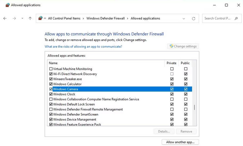
Task: Go back using the back arrow
Action: (x=5, y=18)
